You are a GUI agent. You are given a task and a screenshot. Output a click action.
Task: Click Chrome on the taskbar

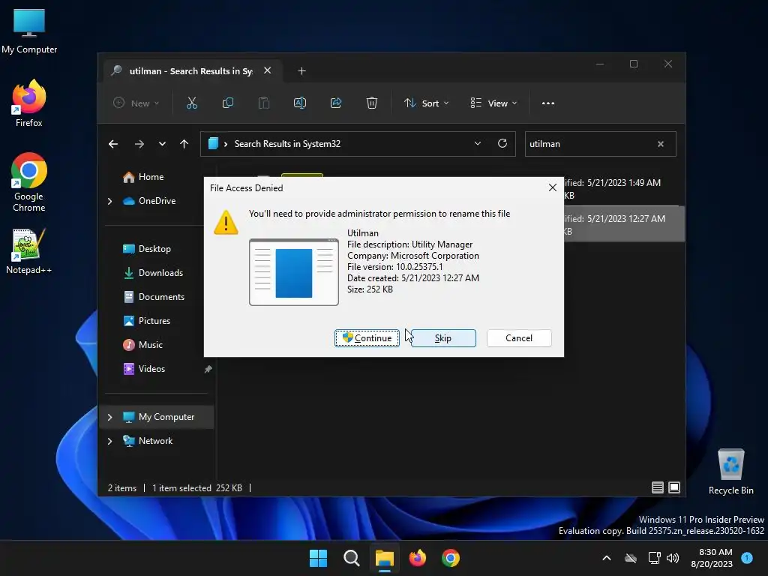click(x=451, y=558)
